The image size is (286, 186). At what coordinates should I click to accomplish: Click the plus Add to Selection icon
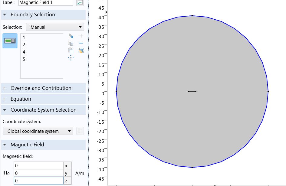(81, 36)
